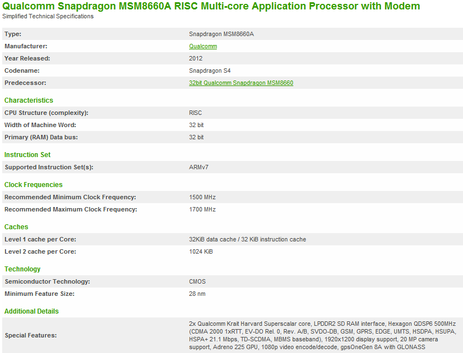Click the 'Characteristics' section heading

[29, 100]
